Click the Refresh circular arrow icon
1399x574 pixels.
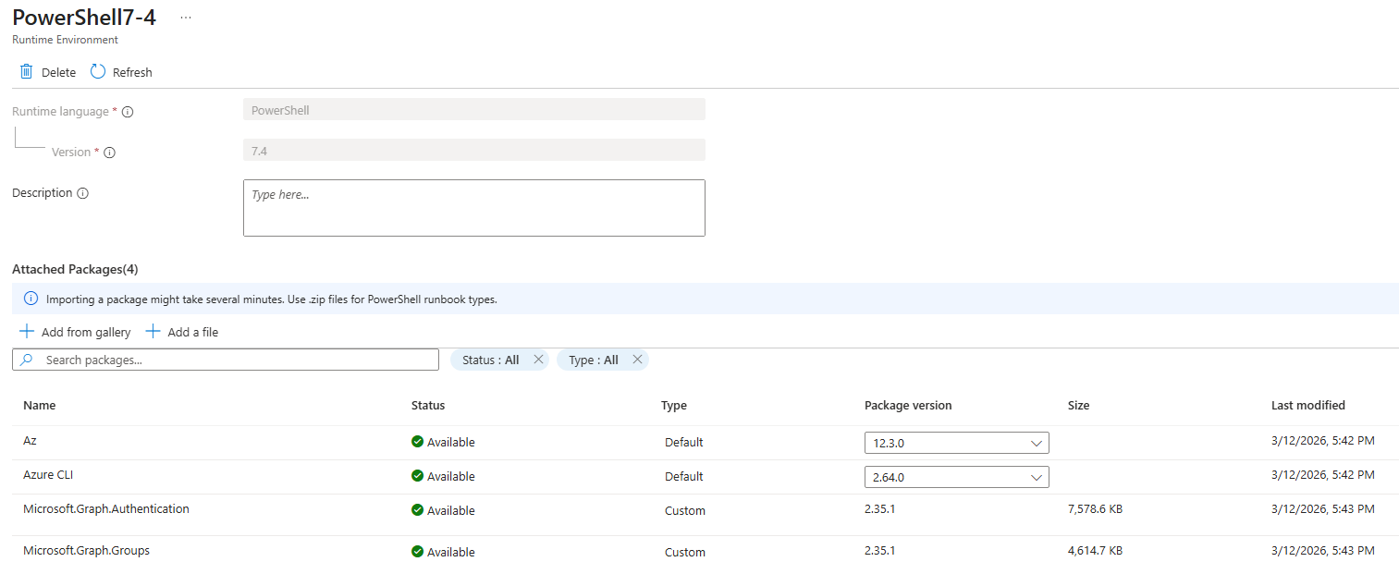(x=98, y=72)
